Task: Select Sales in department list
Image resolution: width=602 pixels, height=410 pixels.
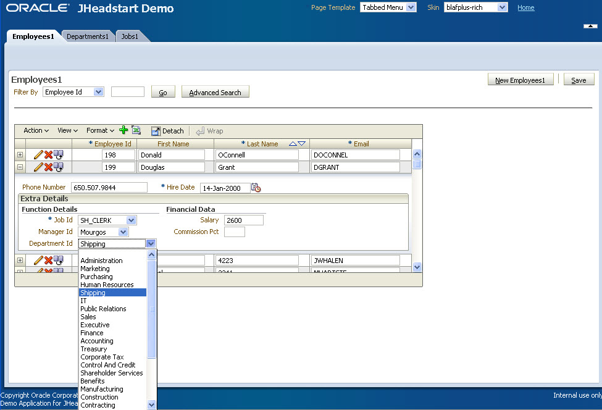Action: 112,317
